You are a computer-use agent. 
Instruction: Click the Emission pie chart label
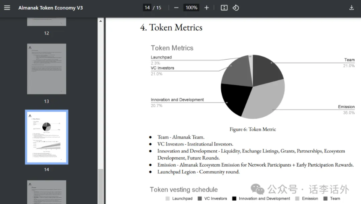346,107
